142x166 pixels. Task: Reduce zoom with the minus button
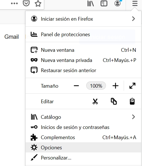76,86
